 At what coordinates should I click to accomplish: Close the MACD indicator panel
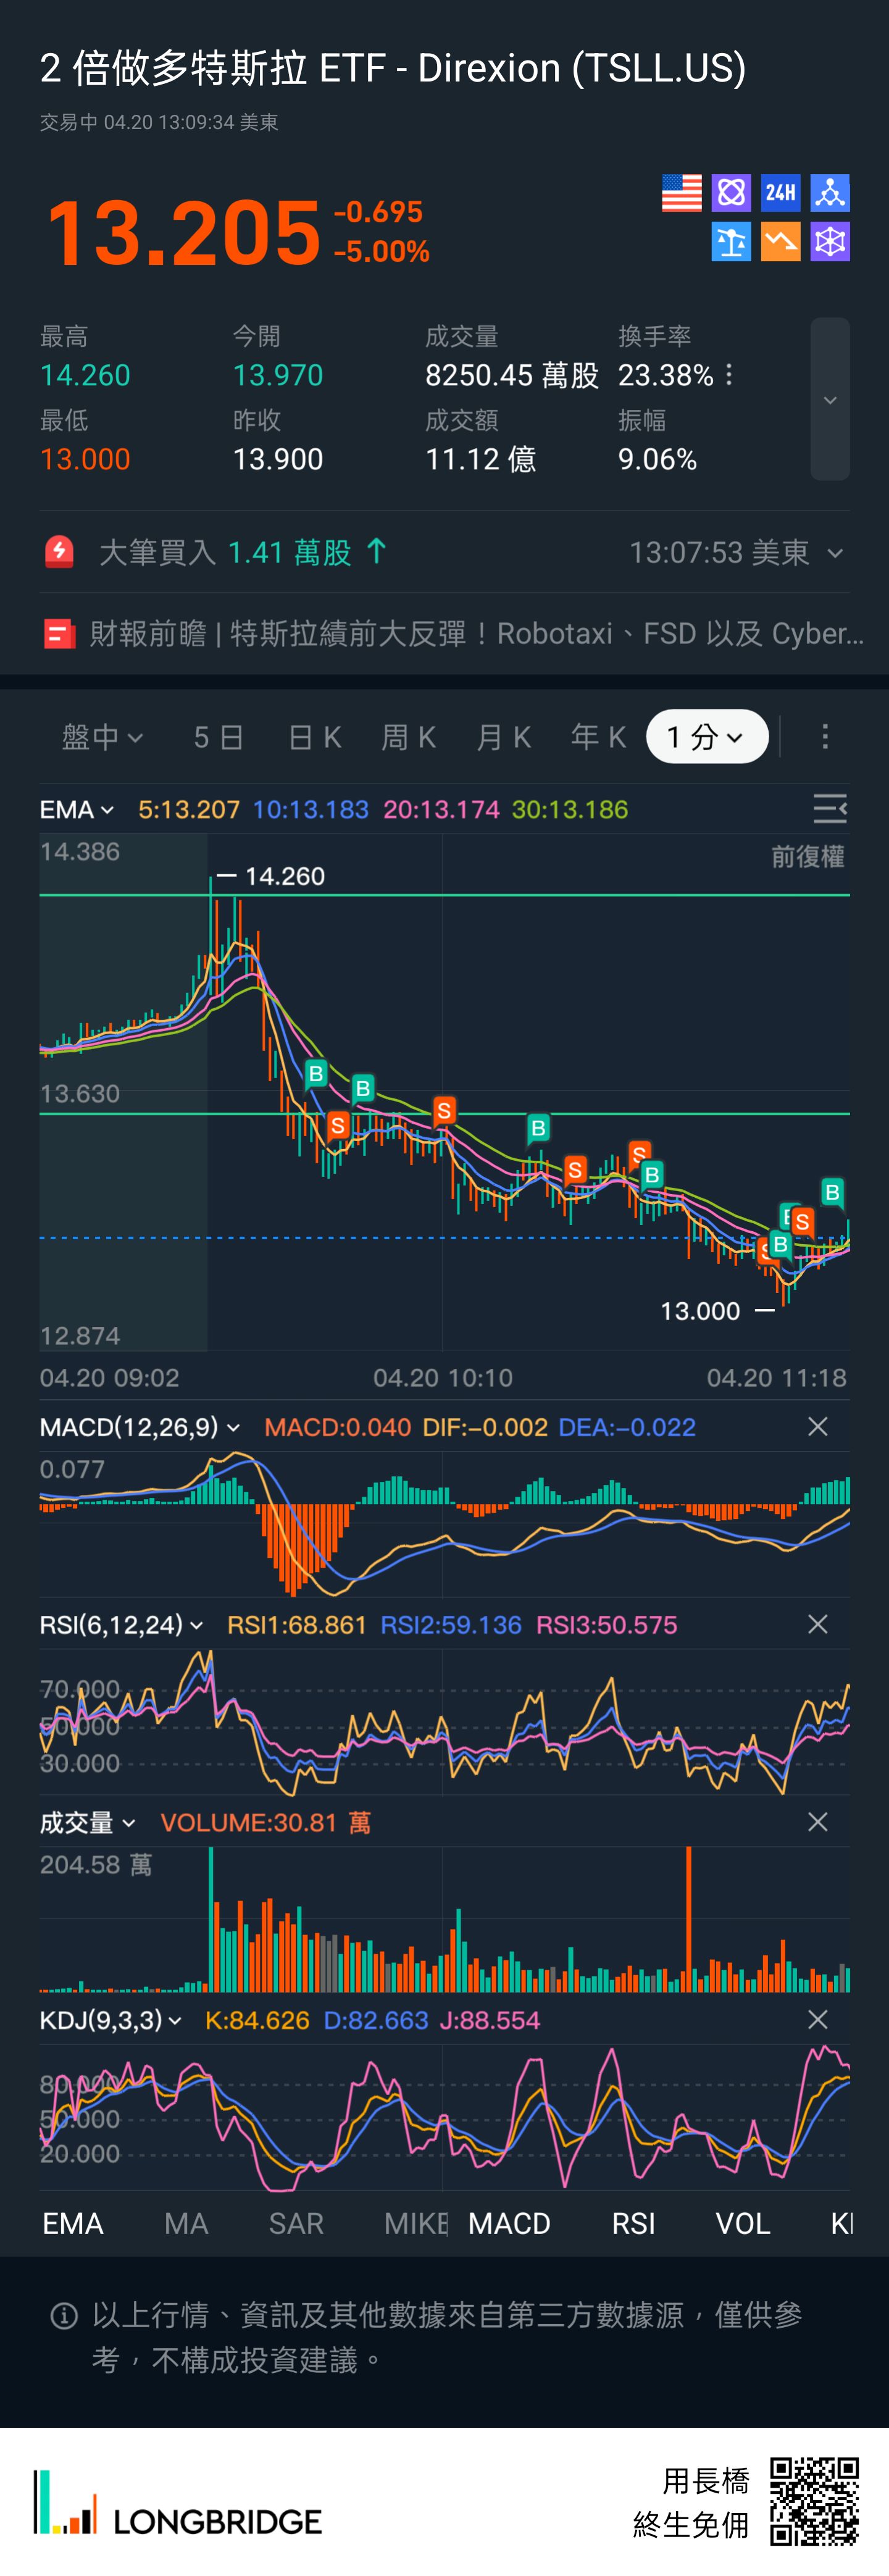pyautogui.click(x=817, y=1427)
